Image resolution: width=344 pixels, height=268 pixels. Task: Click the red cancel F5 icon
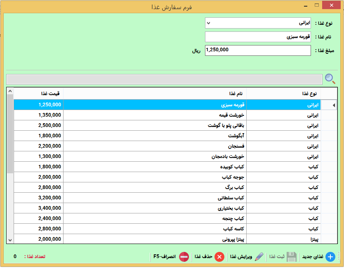click(x=184, y=257)
